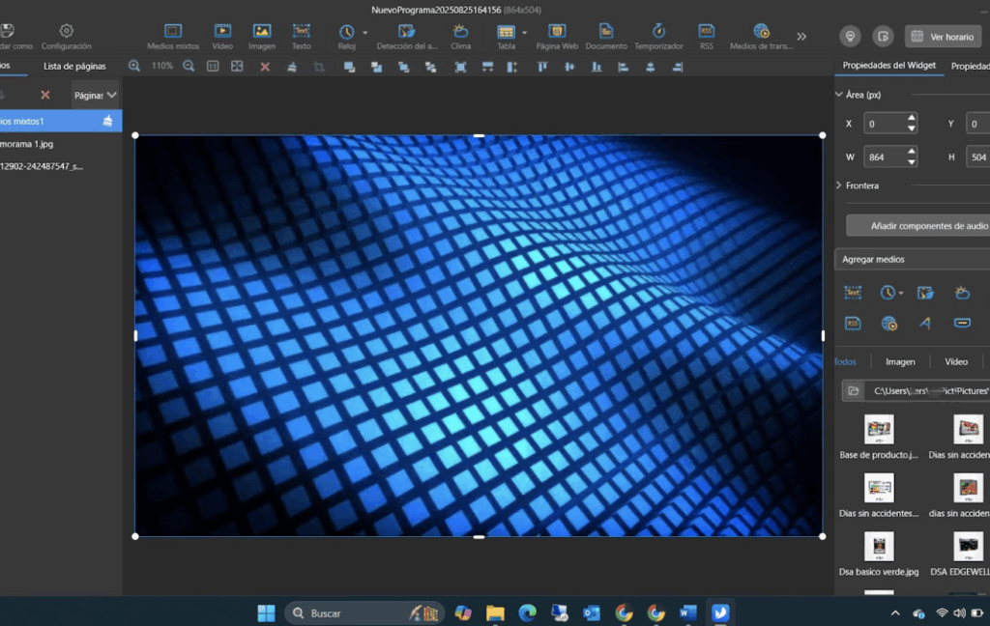
Task: Collapse the Área (px) section
Action: point(838,95)
